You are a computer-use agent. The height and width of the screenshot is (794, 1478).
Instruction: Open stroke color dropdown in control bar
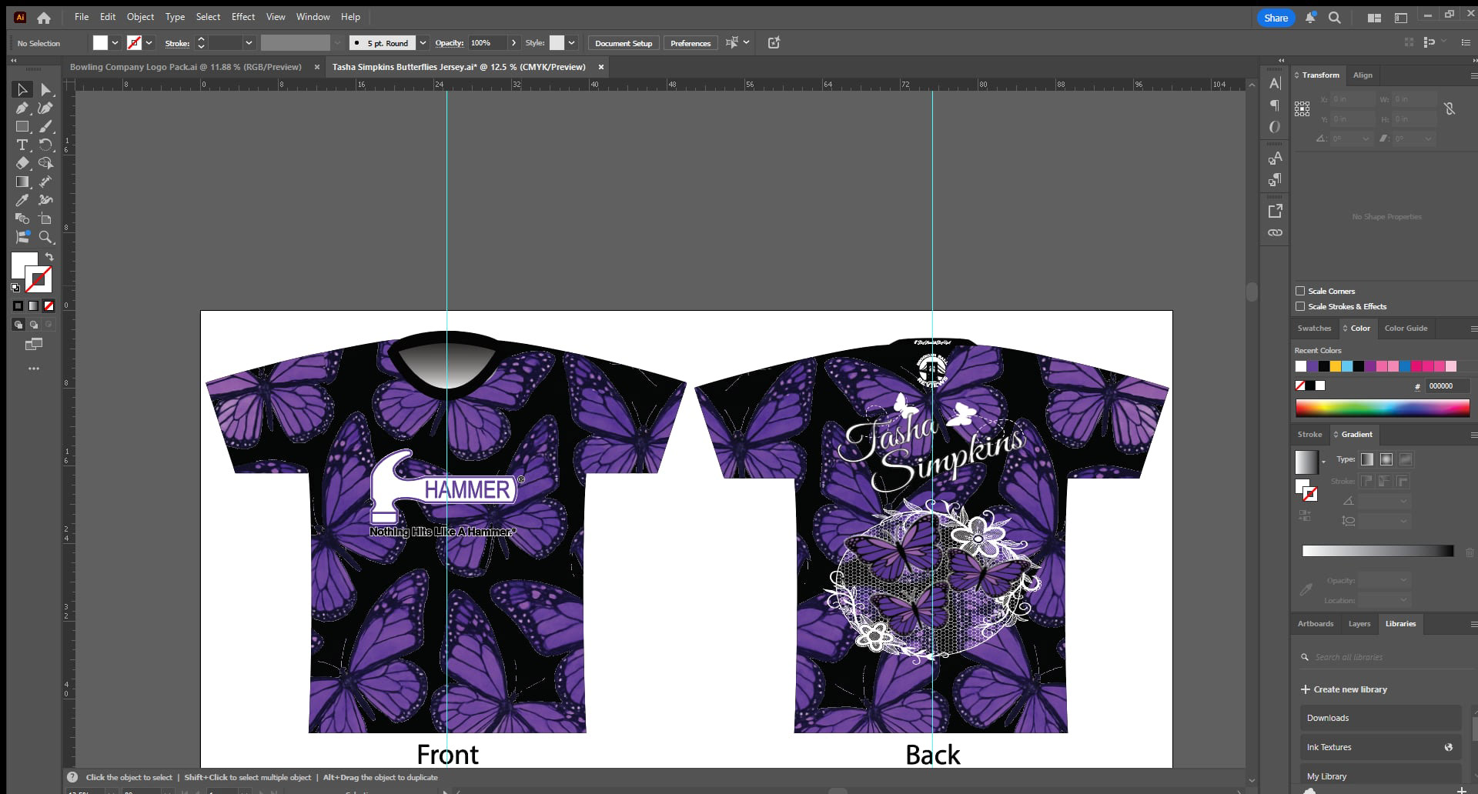point(149,43)
